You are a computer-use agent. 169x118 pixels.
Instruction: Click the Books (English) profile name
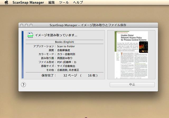[64, 42]
